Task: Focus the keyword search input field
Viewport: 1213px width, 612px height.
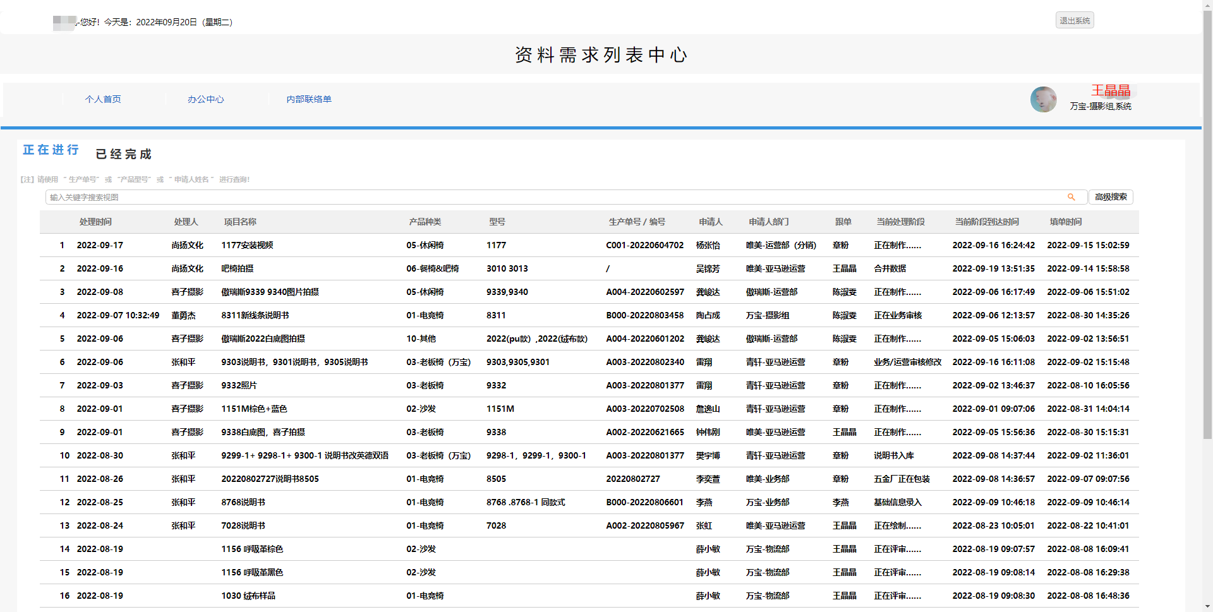Action: click(x=556, y=197)
